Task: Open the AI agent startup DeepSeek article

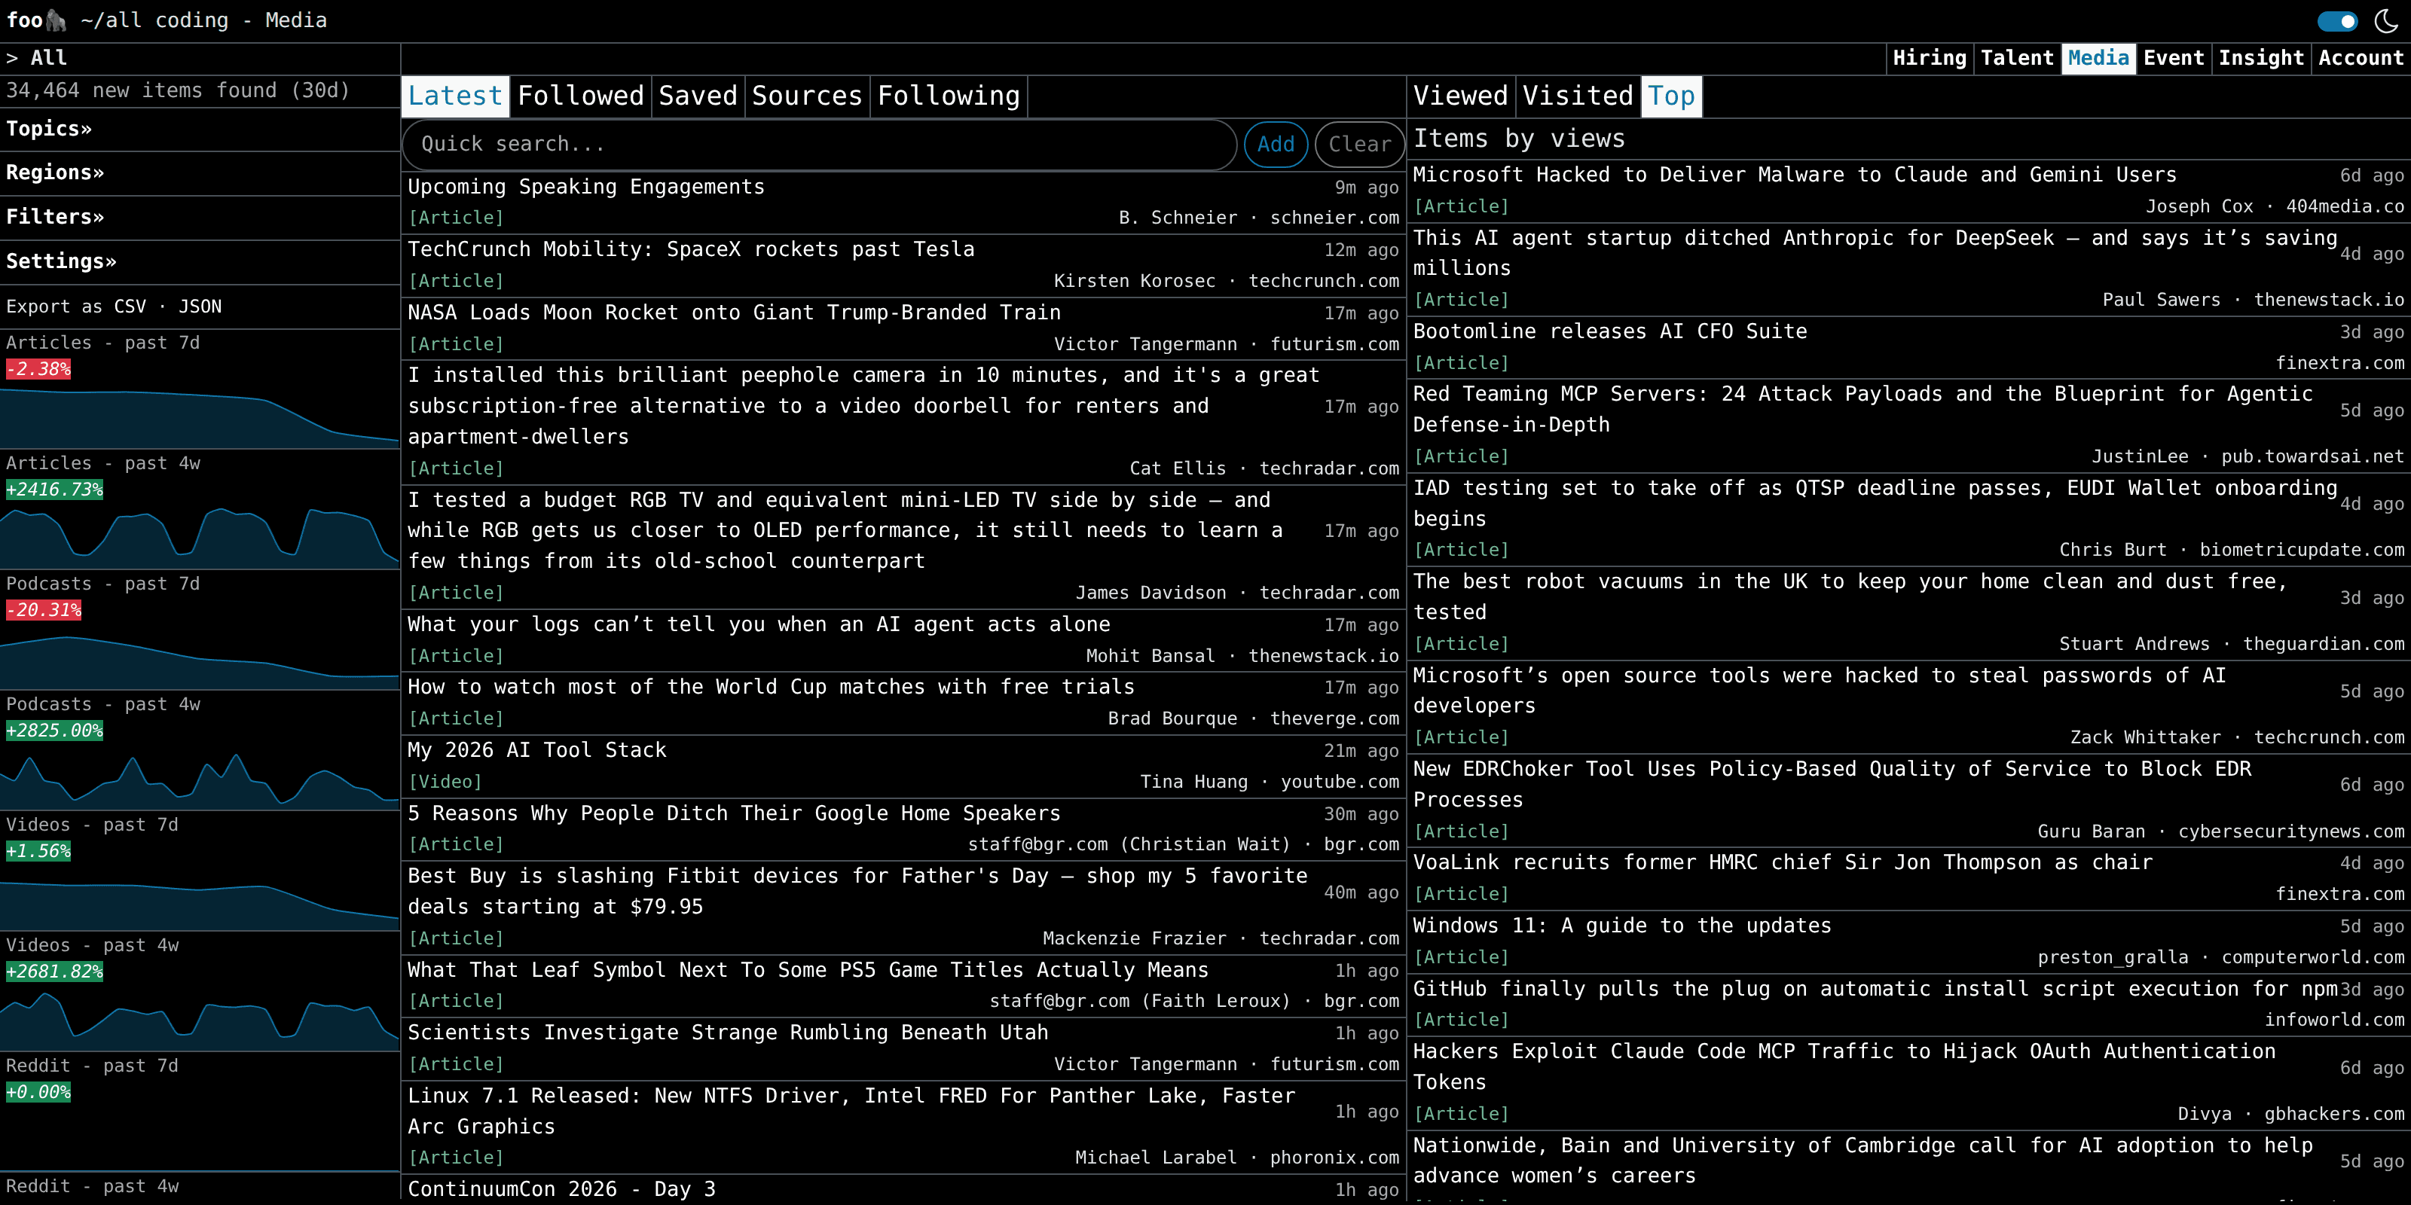Action: 1875,254
